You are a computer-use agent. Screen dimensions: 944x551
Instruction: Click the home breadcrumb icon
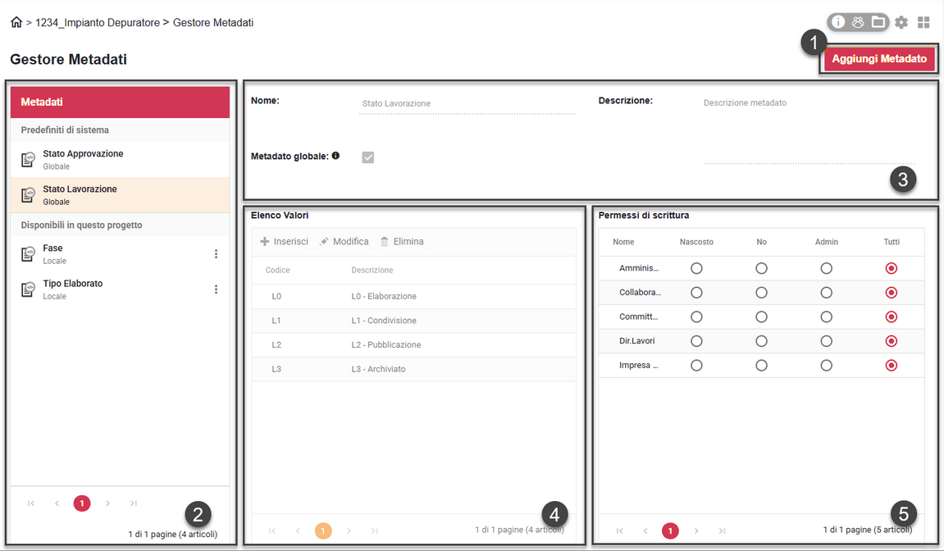[16, 22]
